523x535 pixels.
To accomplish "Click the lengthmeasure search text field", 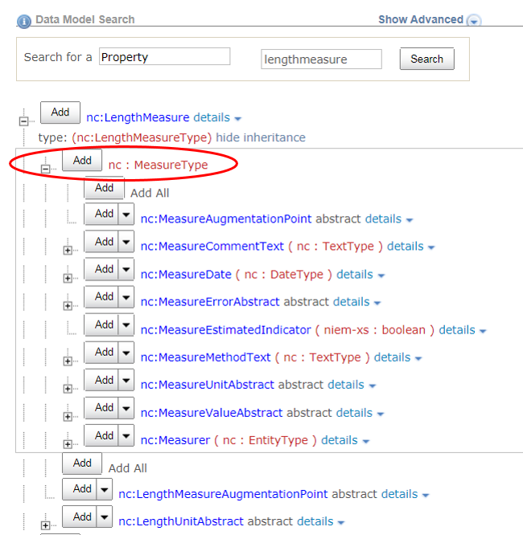I will tap(321, 59).
